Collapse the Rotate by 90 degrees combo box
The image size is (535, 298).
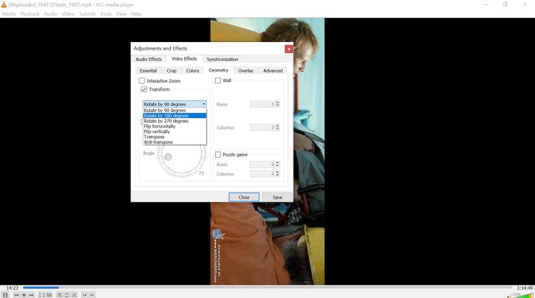(174, 104)
